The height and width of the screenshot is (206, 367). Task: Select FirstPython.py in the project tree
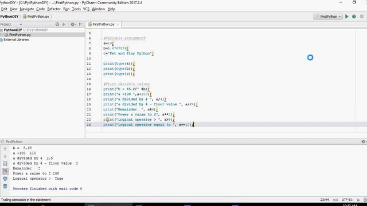tap(19, 35)
